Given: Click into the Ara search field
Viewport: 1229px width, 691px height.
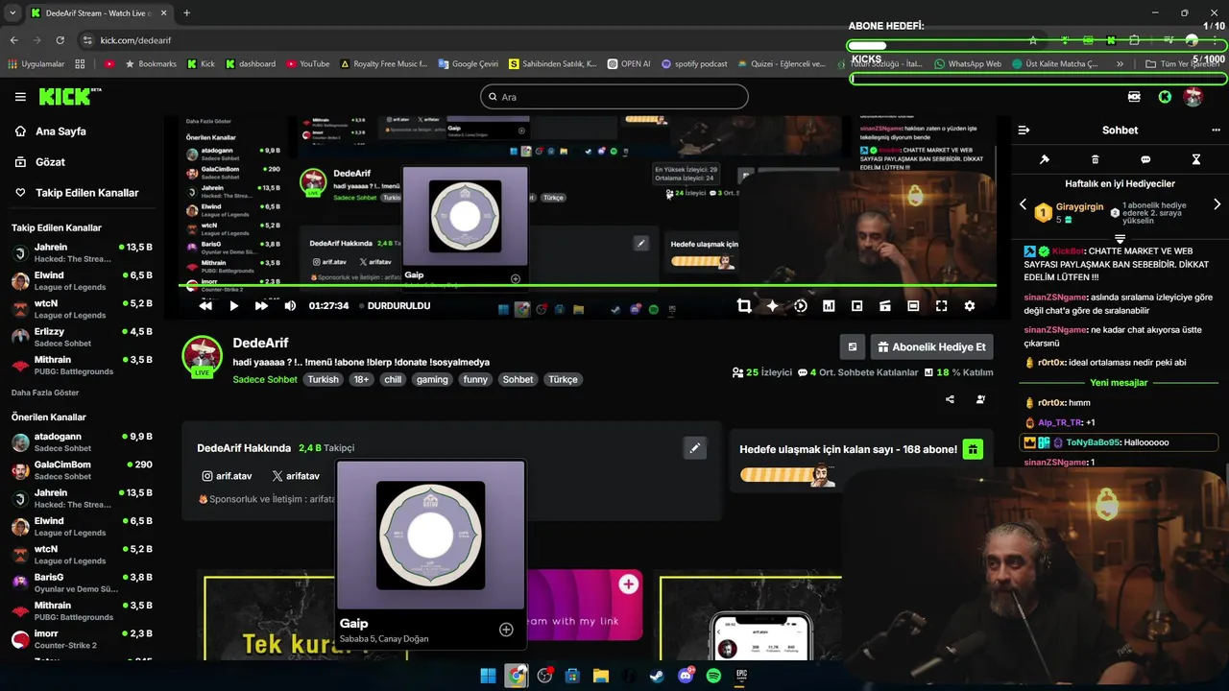Looking at the screenshot, I should point(614,97).
